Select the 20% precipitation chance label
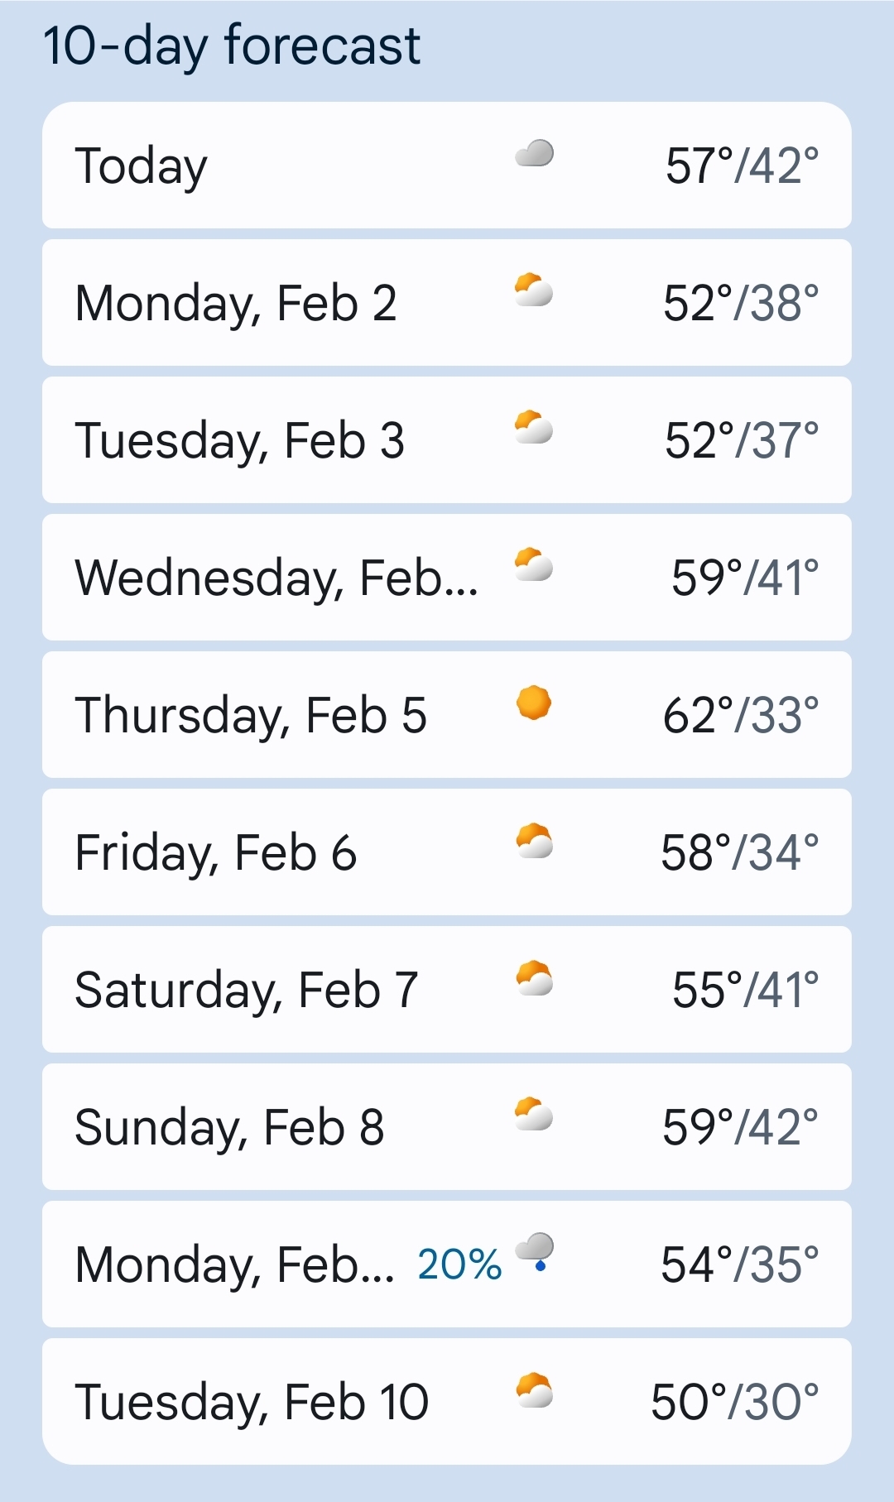This screenshot has width=894, height=1502. point(459,1264)
